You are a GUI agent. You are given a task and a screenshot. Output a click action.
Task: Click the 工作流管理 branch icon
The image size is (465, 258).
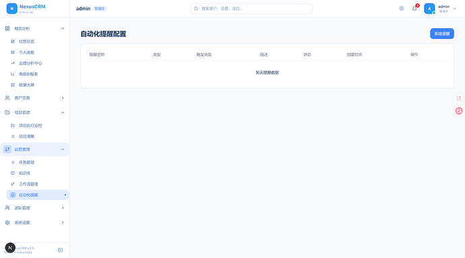[13, 184]
